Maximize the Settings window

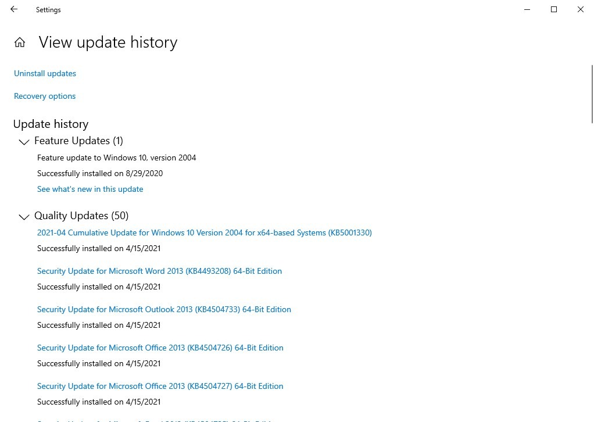tap(554, 9)
